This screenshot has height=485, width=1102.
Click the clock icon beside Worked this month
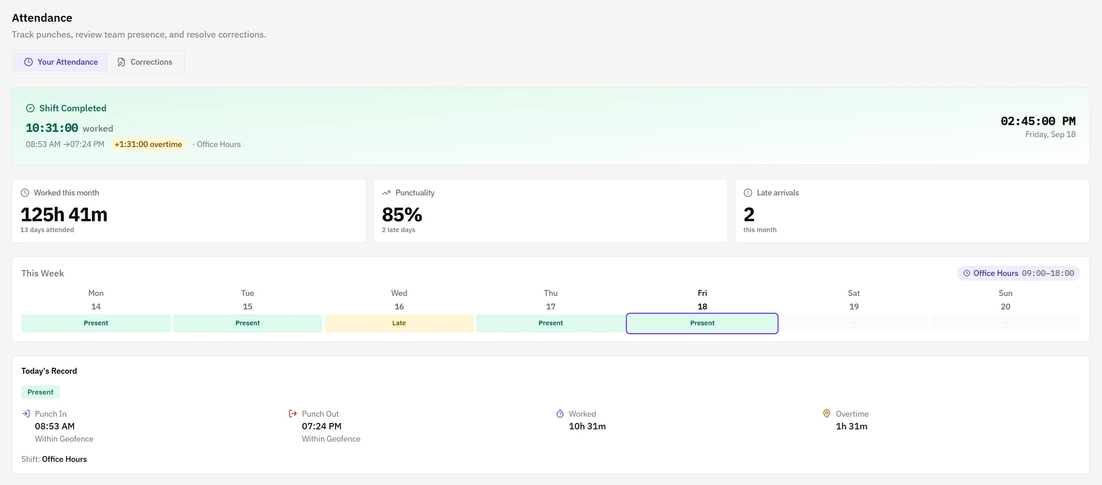pos(25,193)
